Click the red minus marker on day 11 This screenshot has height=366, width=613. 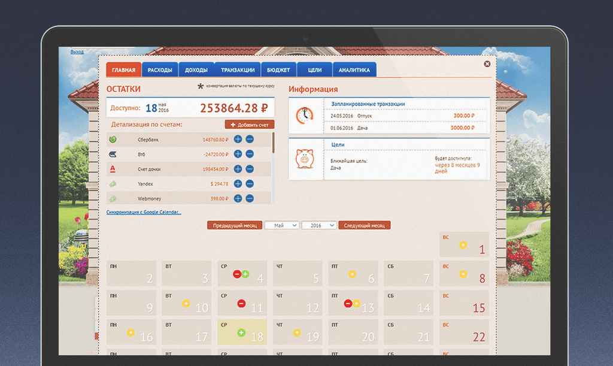[242, 304]
